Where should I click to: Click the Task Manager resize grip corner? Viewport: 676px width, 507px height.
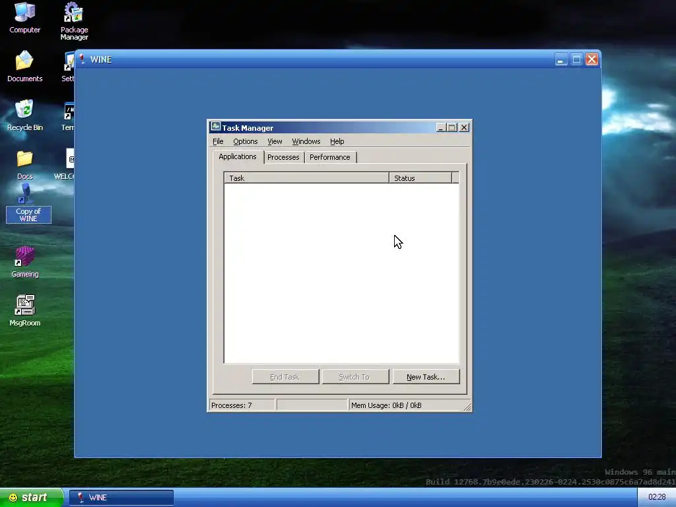467,407
